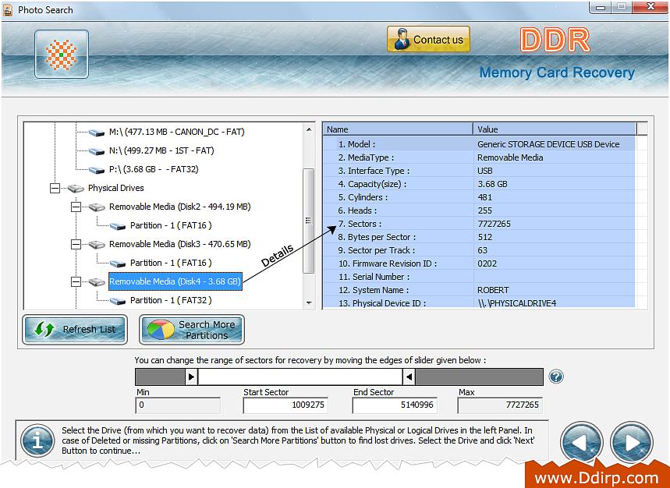The height and width of the screenshot is (488, 670).
Task: Select the '3. Interface Type :' row
Action: pos(479,171)
